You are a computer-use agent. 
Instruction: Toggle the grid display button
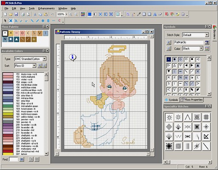[118, 14]
